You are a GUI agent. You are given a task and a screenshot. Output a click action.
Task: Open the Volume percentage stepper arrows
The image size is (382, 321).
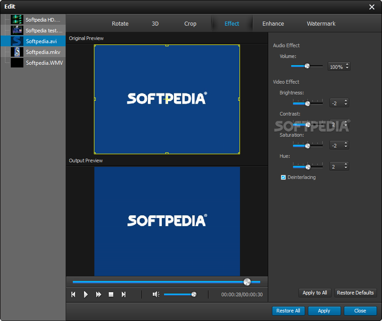click(x=346, y=67)
